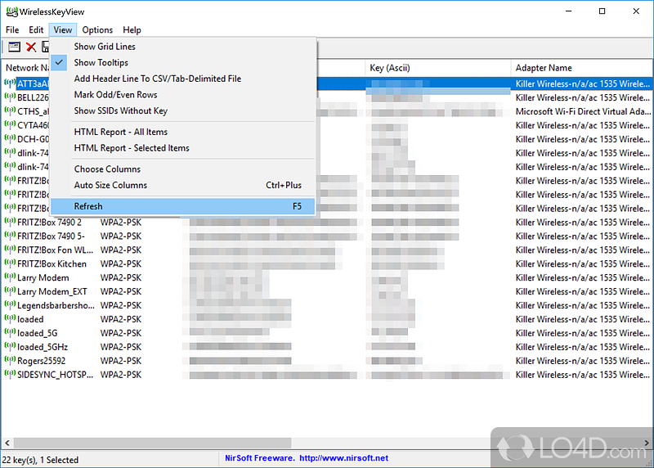Close the open View menu

63,30
